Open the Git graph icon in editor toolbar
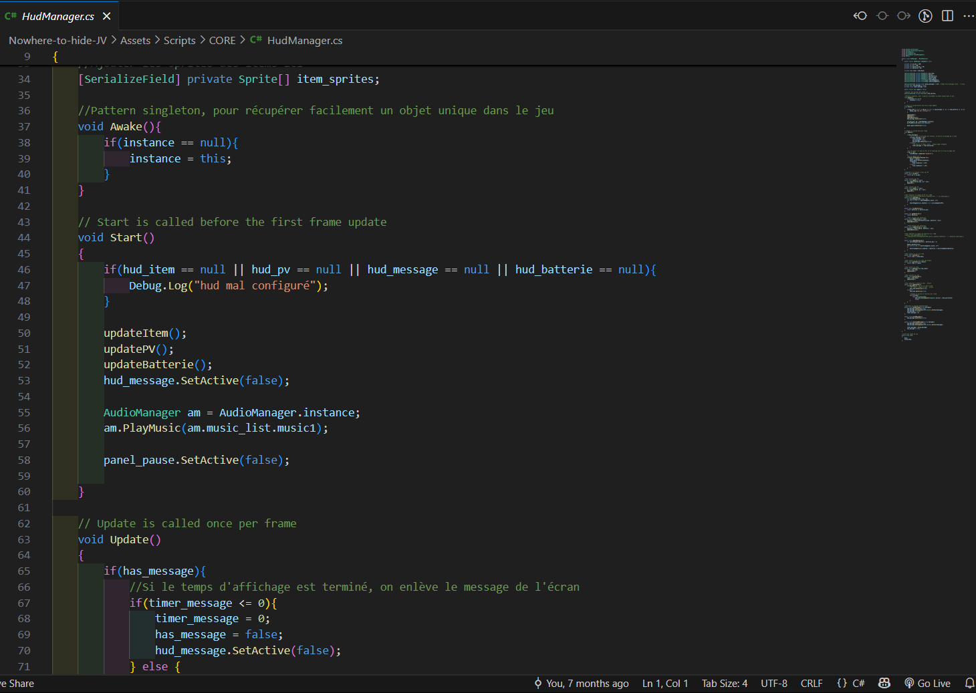The width and height of the screenshot is (976, 693). (925, 16)
